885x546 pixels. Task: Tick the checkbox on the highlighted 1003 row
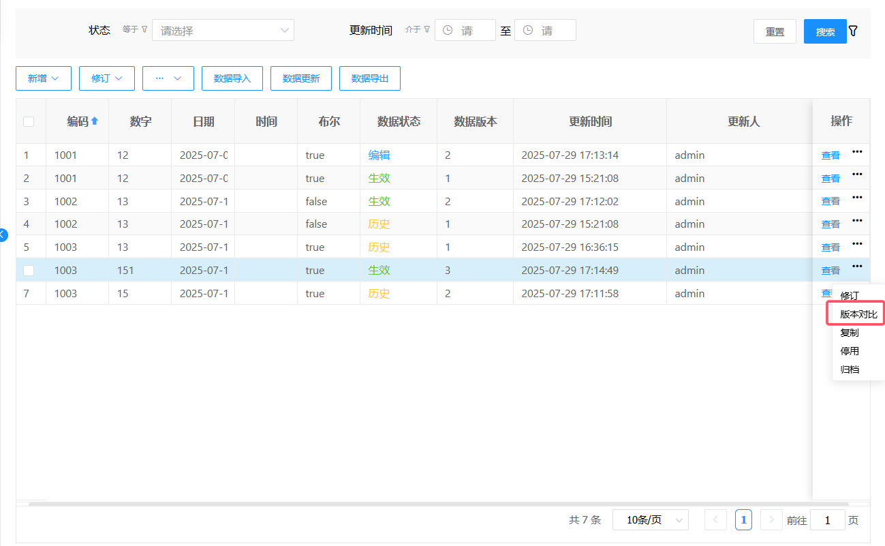[29, 271]
